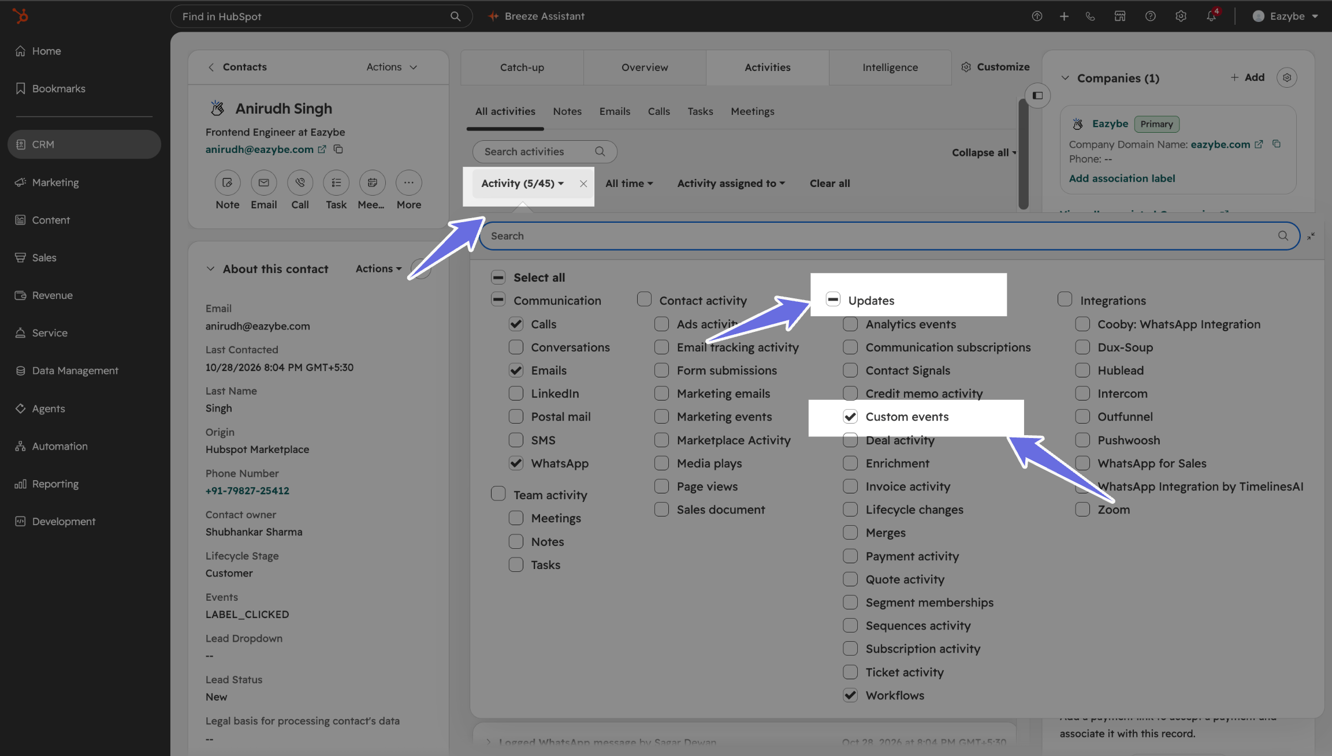Open the Activity (5/45) filter dropdown
The height and width of the screenshot is (756, 1332).
click(x=522, y=184)
